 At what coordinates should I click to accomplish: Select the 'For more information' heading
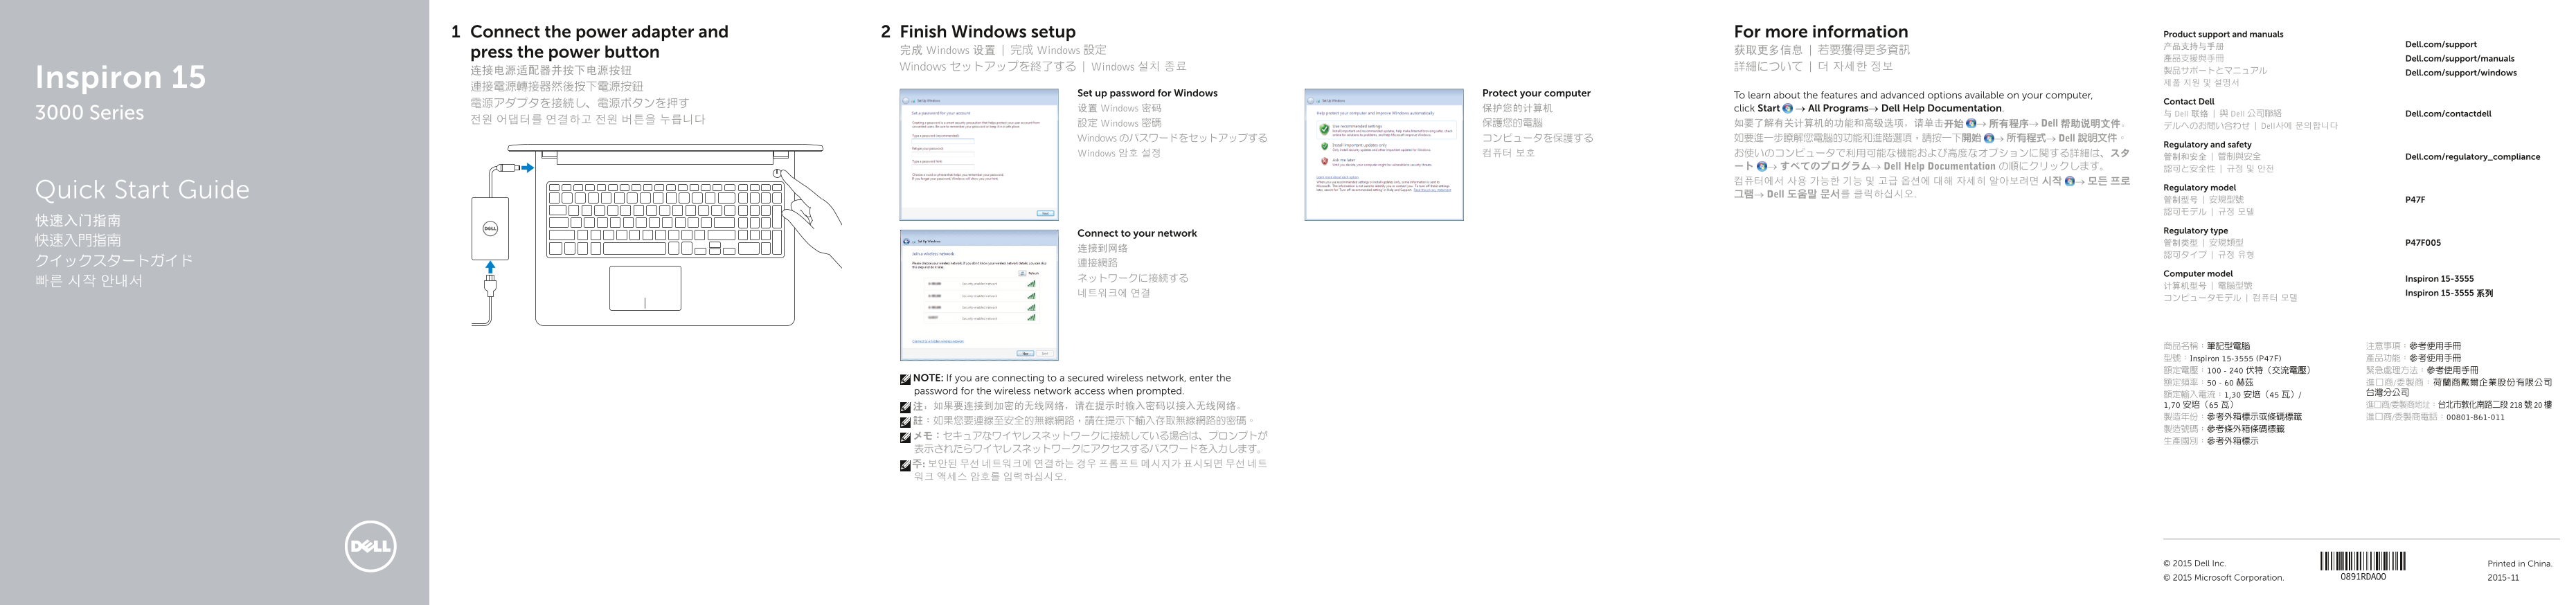pos(1821,32)
